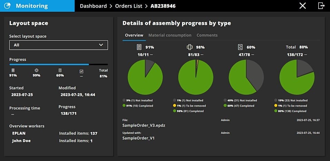Click the exit/logout icon in the header
Image resolution: width=330 pixels, height=161 pixels.
pyautogui.click(x=321, y=6)
